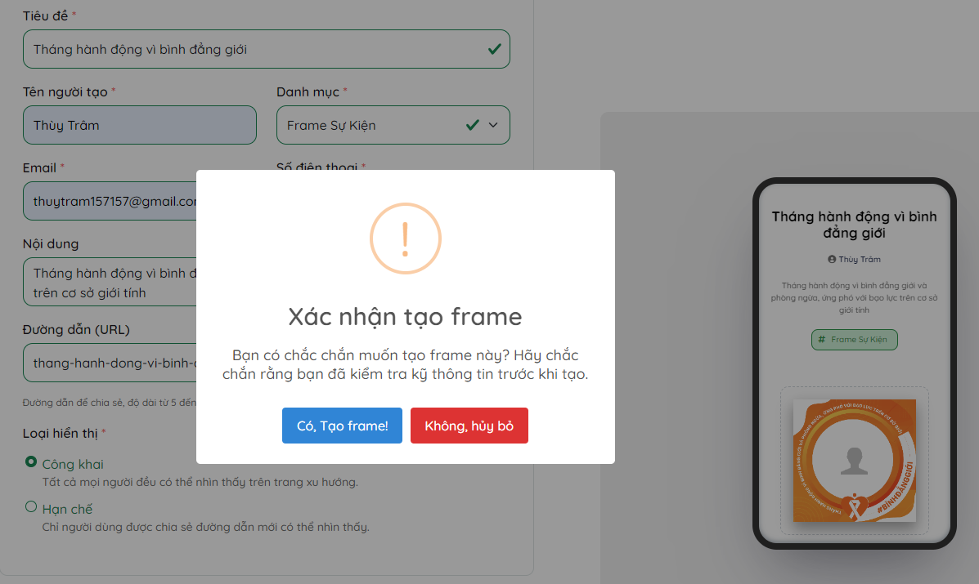Select the "Hạn chế" radio option
Screen dimensions: 979x584
pyautogui.click(x=30, y=506)
